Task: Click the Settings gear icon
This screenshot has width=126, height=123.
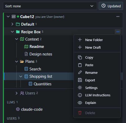Action: (x=80, y=88)
